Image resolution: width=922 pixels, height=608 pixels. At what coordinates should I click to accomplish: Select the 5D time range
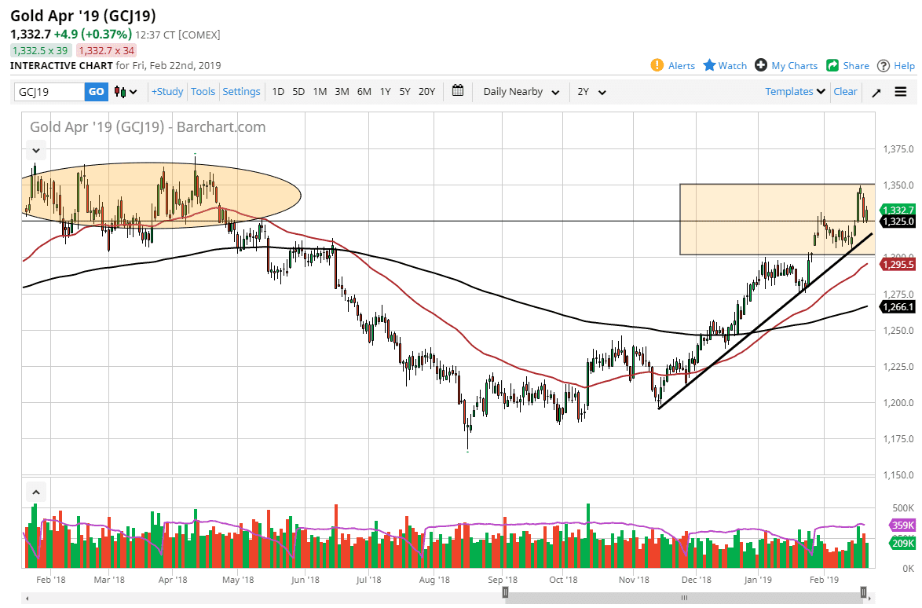pyautogui.click(x=298, y=92)
